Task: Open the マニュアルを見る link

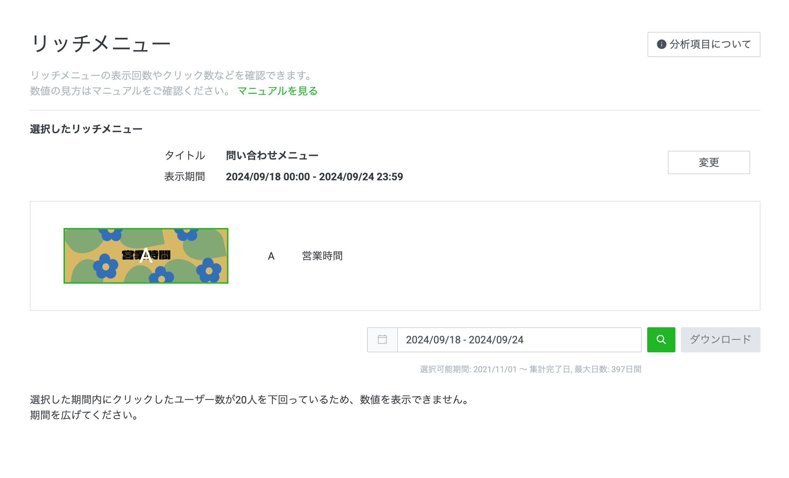Action: click(277, 91)
